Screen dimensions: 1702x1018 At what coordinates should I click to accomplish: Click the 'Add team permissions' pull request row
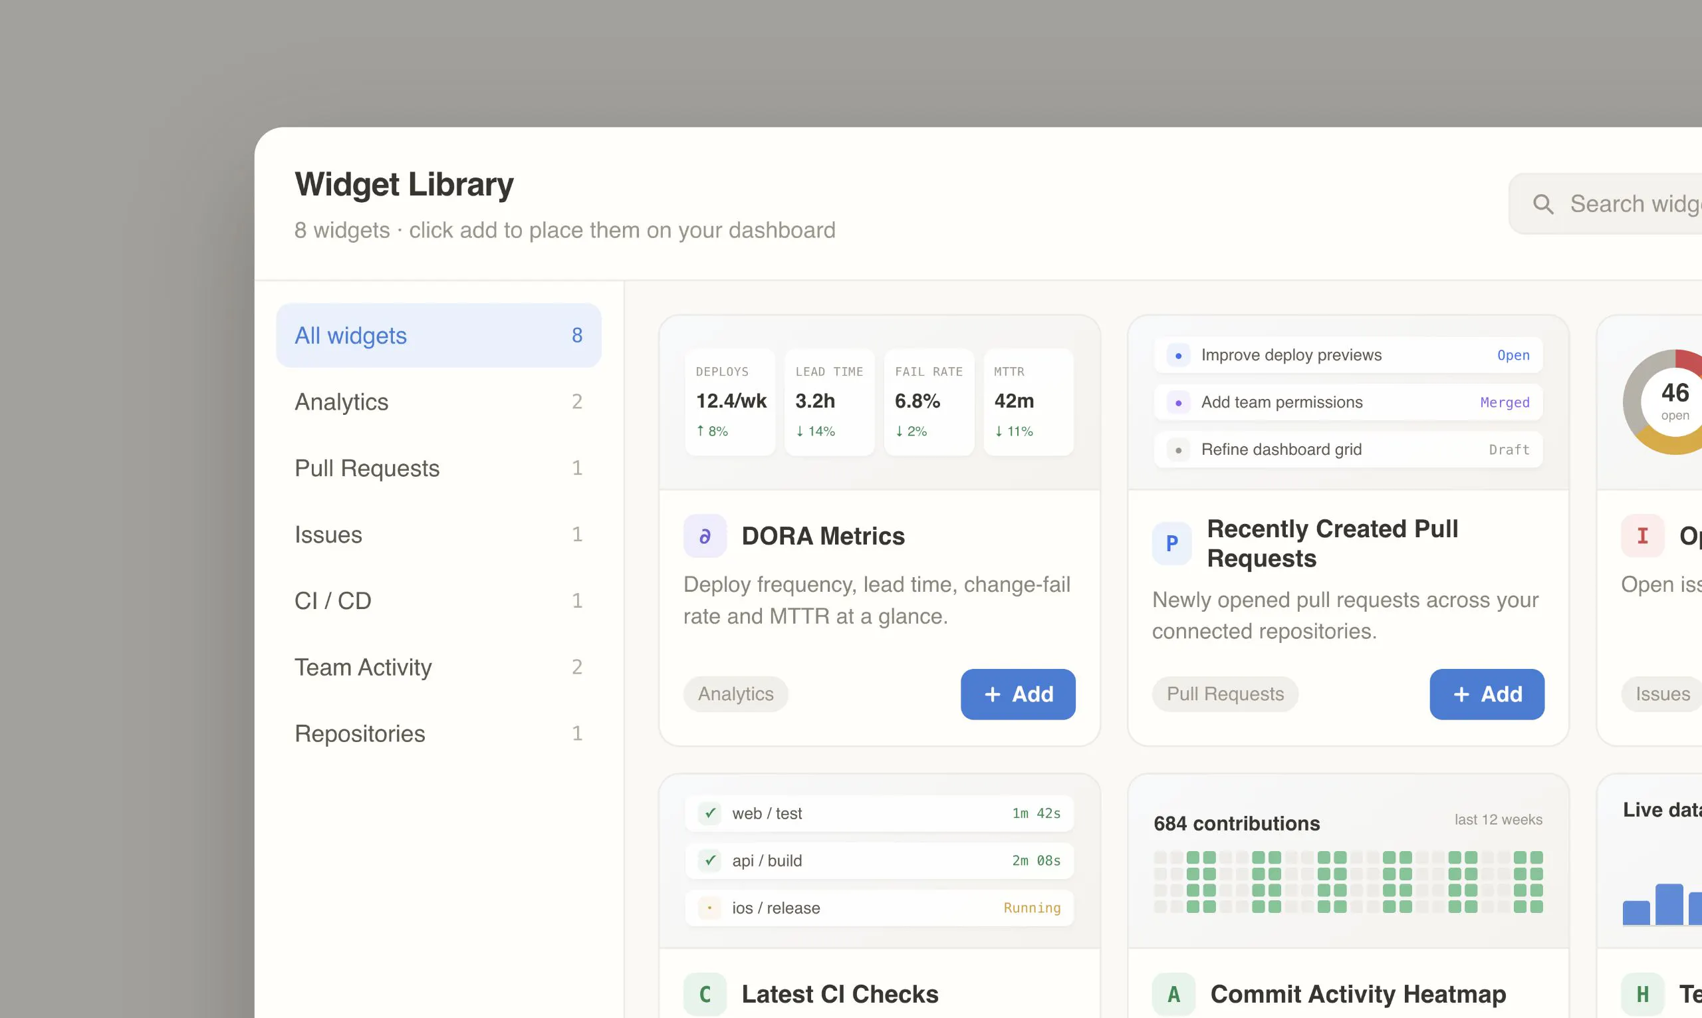pyautogui.click(x=1348, y=403)
